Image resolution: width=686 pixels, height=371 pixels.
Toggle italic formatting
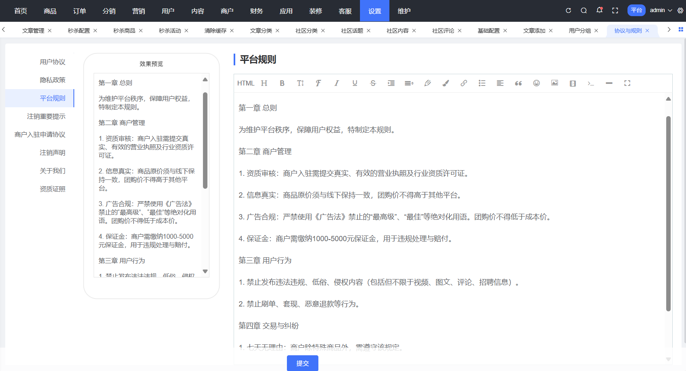click(337, 83)
